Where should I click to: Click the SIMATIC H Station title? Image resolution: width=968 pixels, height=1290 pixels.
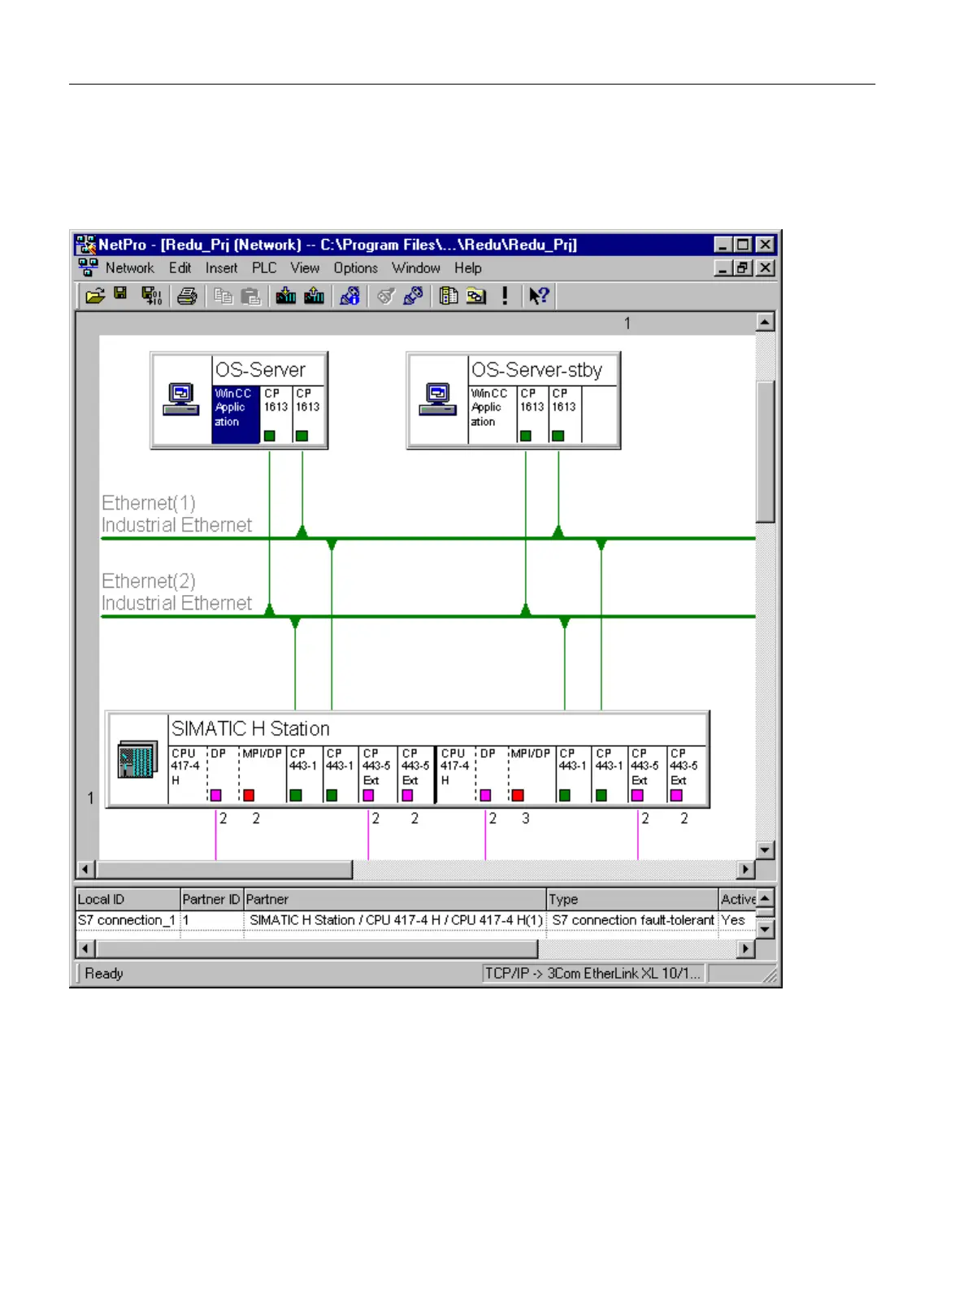pos(250,728)
